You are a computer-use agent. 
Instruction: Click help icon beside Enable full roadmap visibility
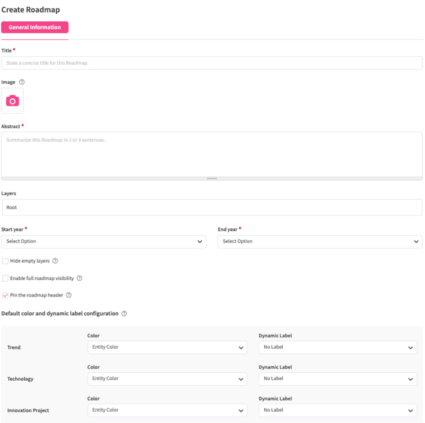pos(80,278)
